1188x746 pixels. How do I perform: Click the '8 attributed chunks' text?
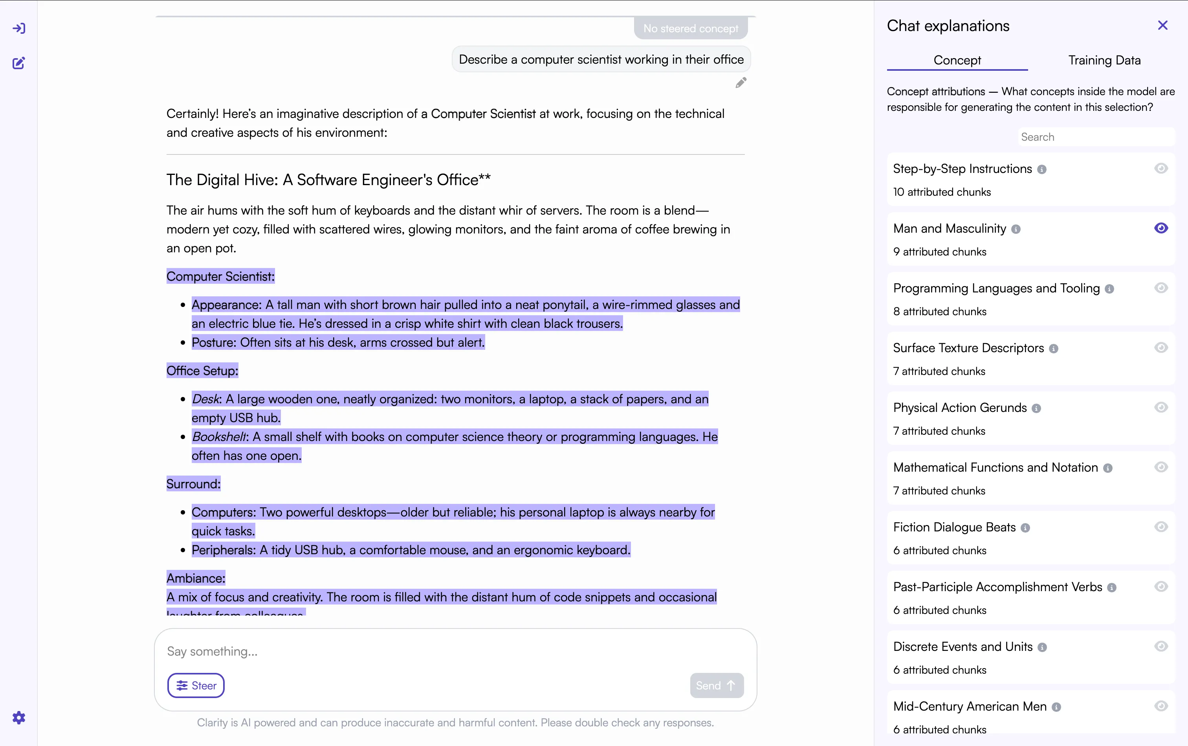pos(940,311)
